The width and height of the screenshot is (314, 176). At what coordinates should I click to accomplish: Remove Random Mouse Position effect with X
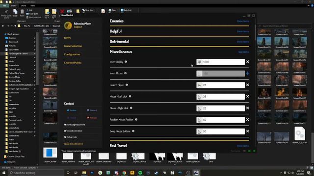click(x=247, y=120)
